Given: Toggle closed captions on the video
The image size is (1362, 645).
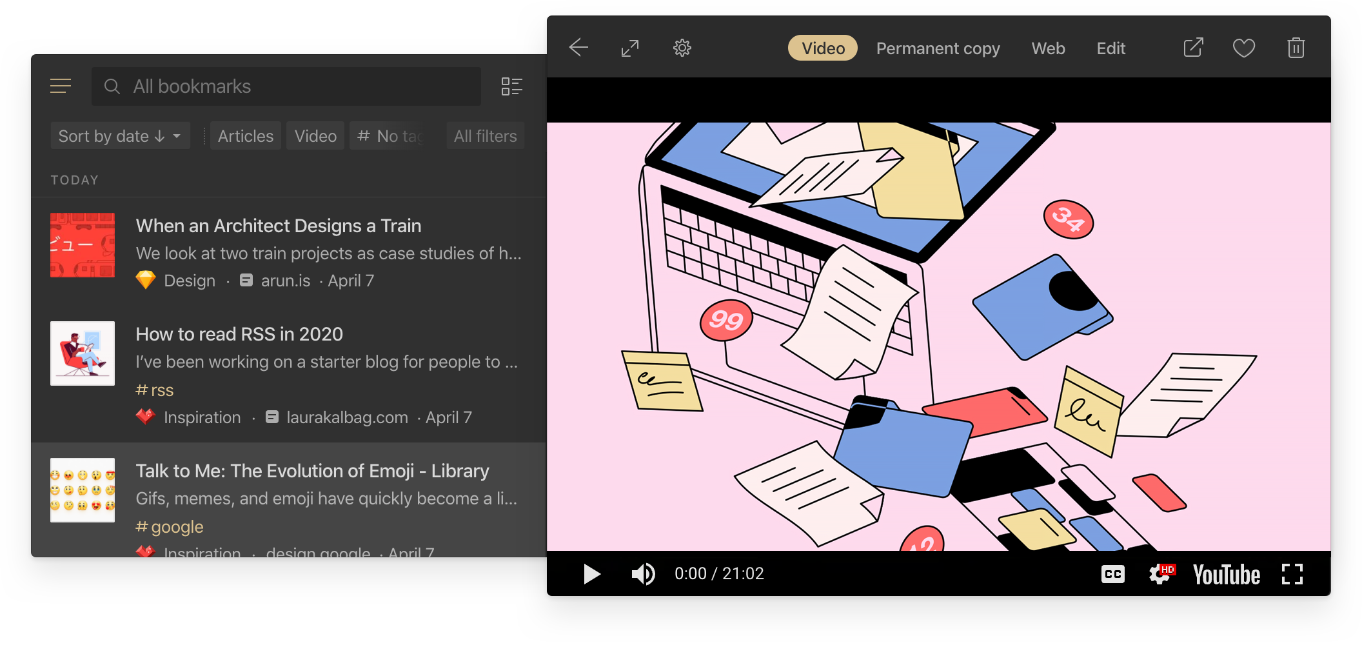Looking at the screenshot, I should point(1112,573).
